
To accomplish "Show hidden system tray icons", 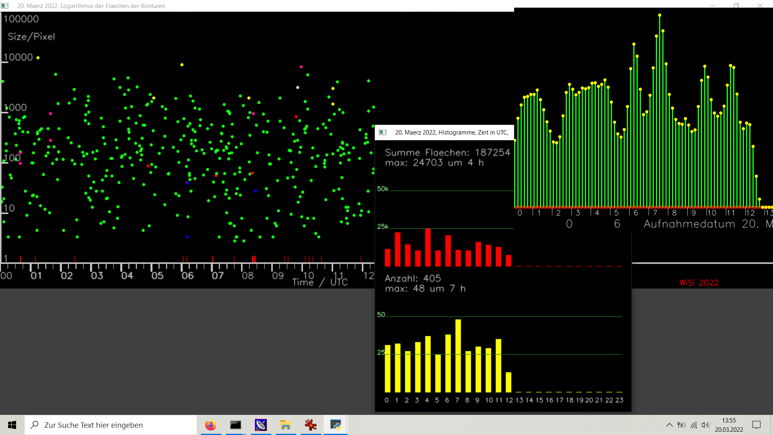I will [x=669, y=425].
